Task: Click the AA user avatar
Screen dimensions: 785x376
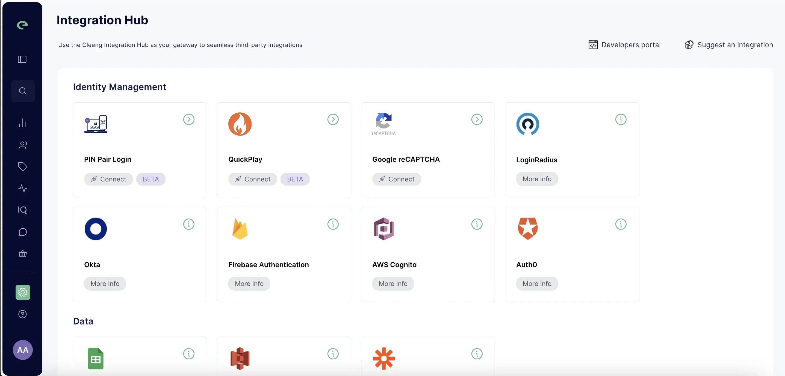Action: coord(23,350)
